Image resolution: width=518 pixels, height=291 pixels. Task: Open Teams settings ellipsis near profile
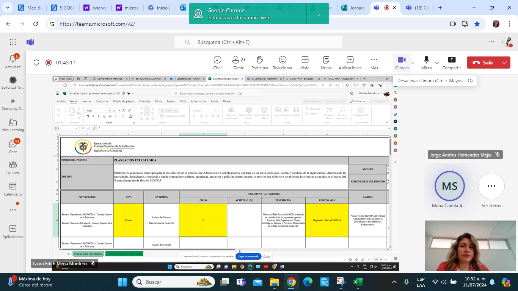(x=492, y=42)
